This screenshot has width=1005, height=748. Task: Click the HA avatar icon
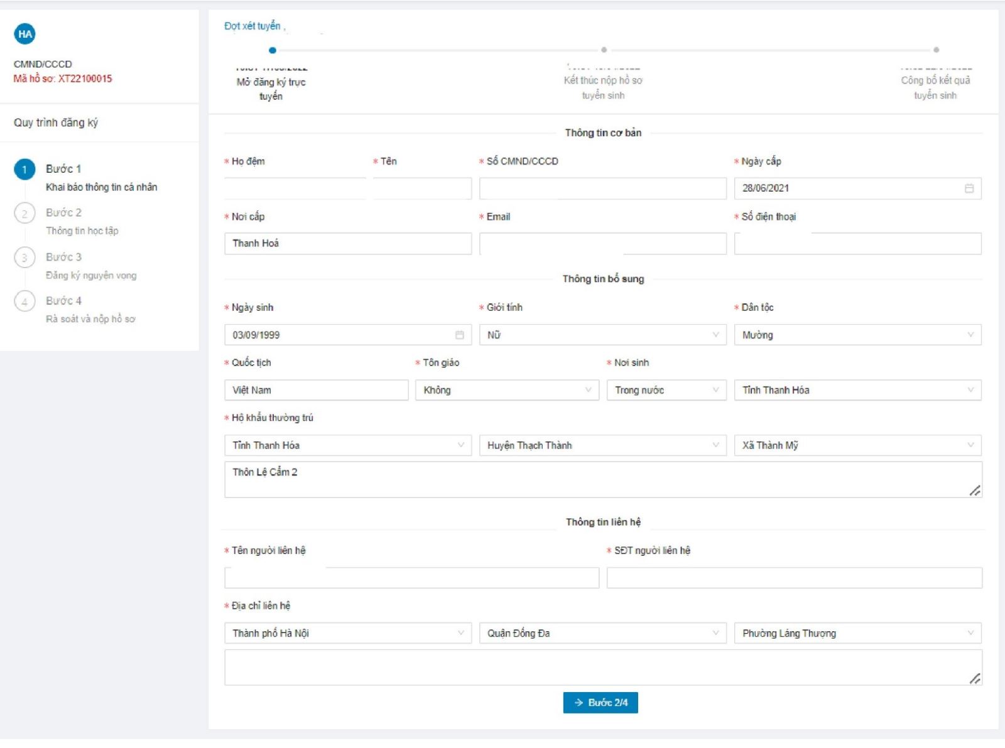tap(25, 34)
